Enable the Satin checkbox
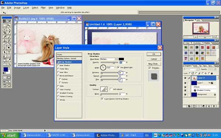This screenshot has height=138, width=221. (58, 86)
